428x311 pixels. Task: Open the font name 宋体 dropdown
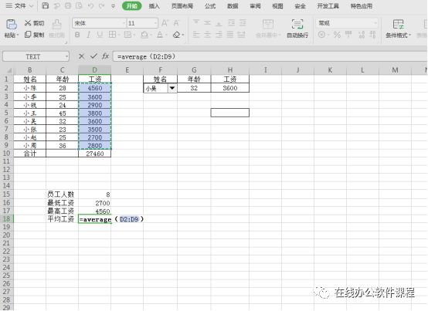click(124, 23)
